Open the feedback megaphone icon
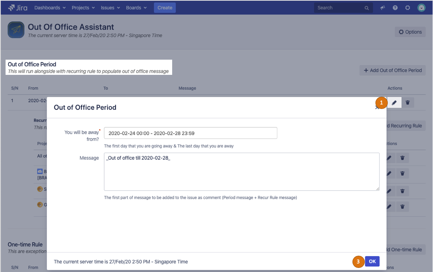The height and width of the screenshot is (272, 433). coord(383,8)
